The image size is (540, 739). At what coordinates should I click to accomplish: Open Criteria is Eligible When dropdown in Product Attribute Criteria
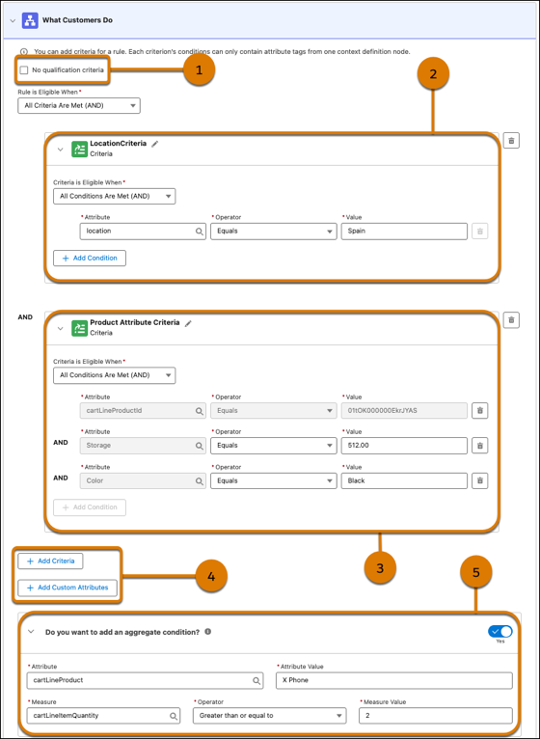(115, 375)
